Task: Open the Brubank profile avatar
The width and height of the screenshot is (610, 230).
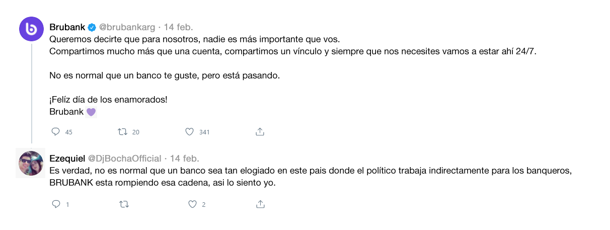Action: coord(31,29)
